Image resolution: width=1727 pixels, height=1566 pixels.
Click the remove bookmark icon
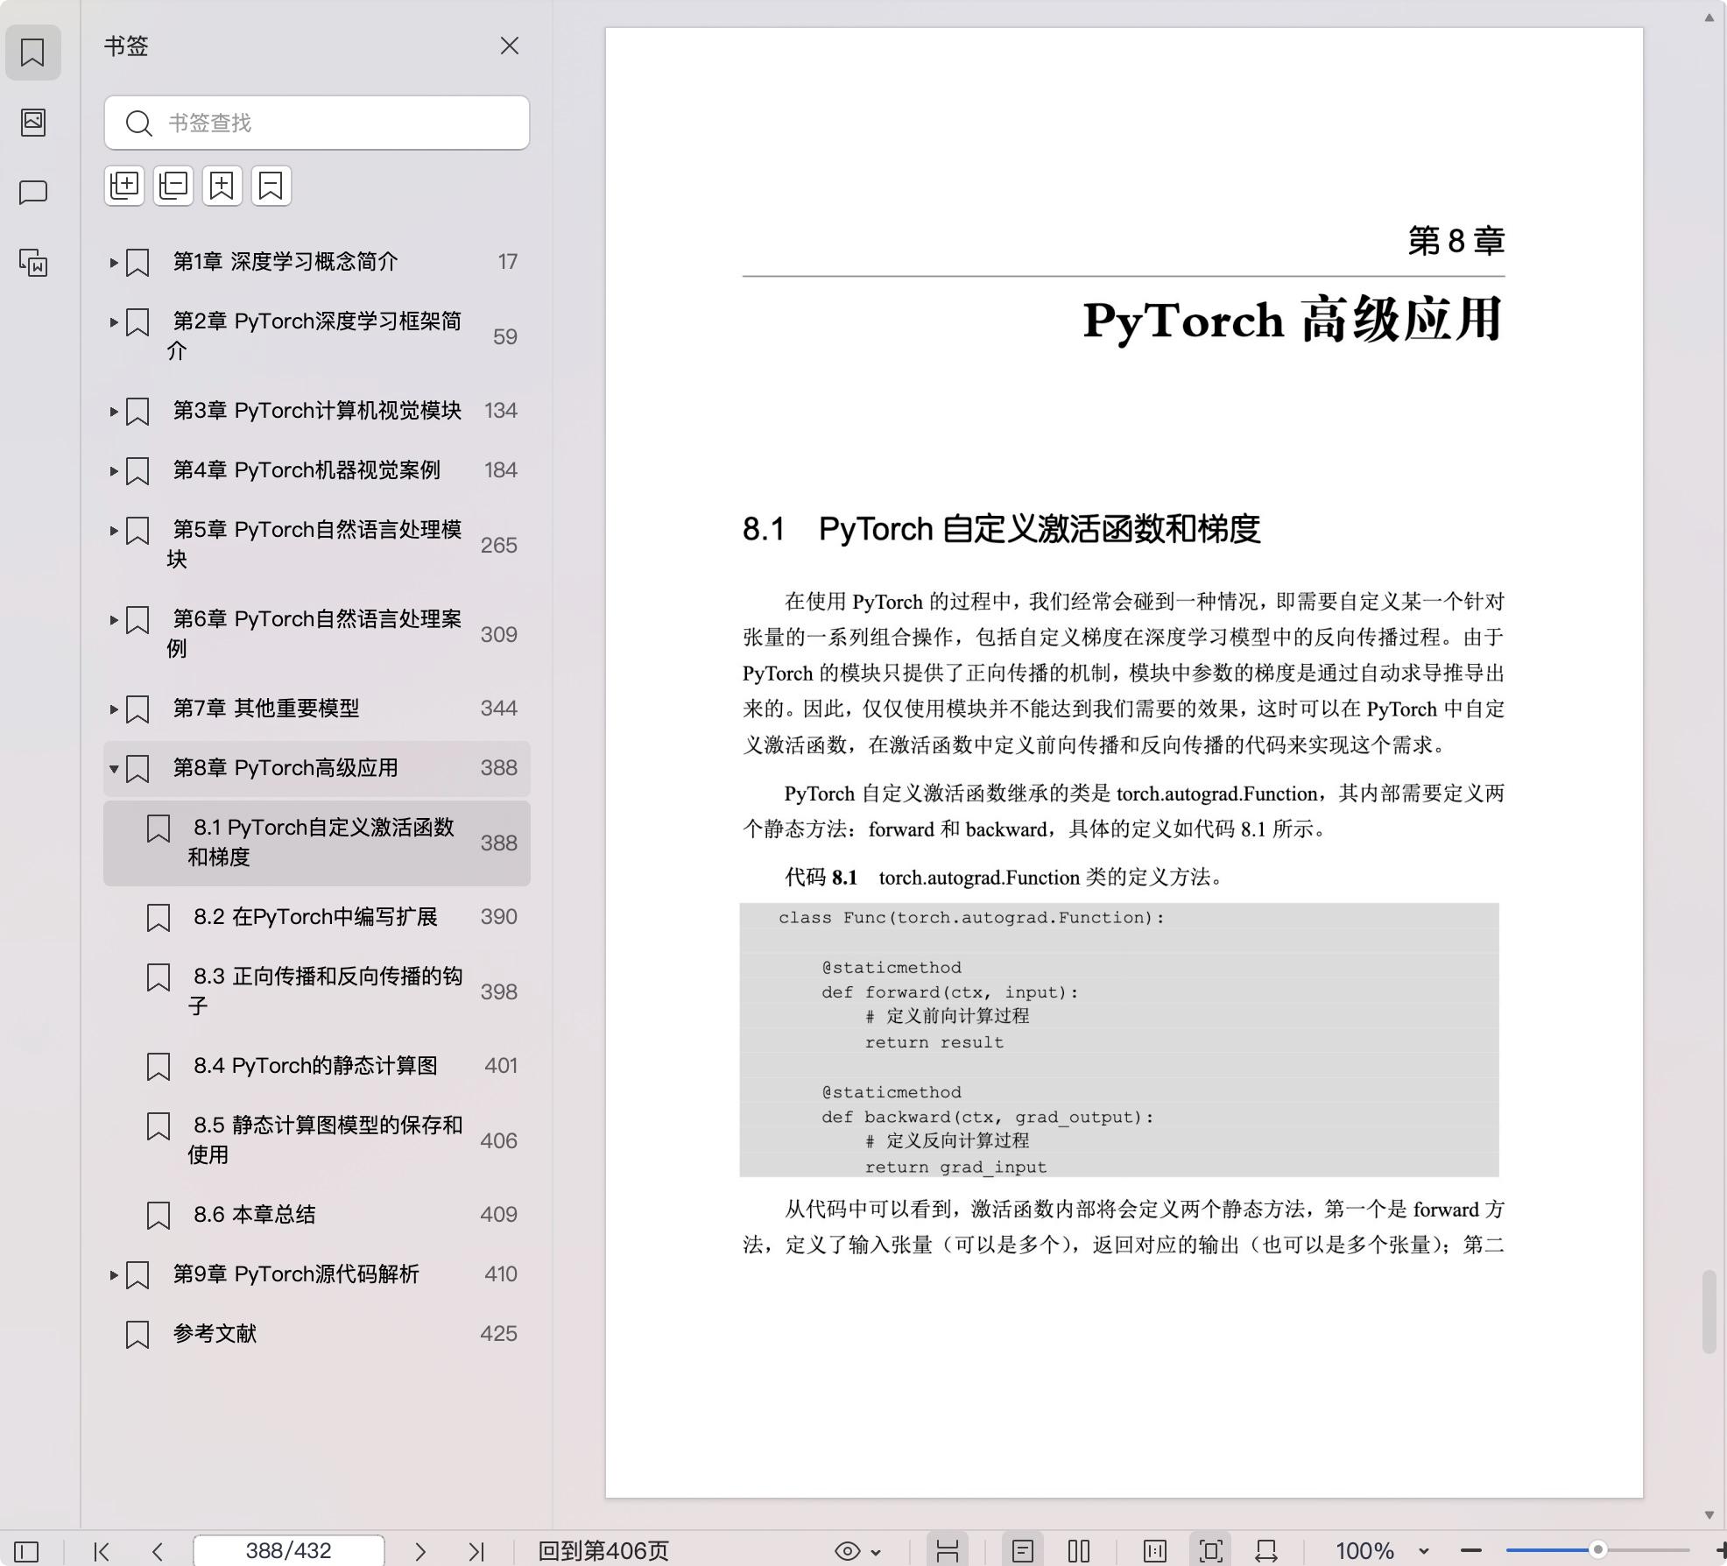coord(271,186)
